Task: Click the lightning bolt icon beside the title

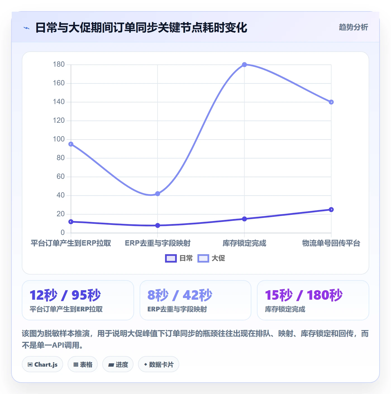Action: [27, 28]
